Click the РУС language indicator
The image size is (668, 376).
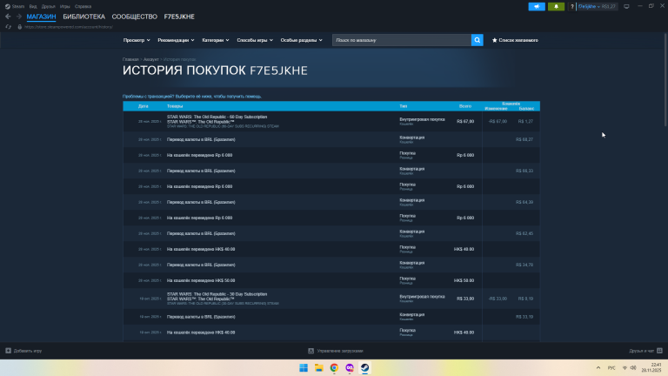[x=611, y=368]
